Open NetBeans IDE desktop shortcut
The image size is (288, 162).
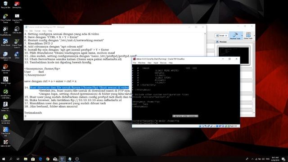click(5, 56)
